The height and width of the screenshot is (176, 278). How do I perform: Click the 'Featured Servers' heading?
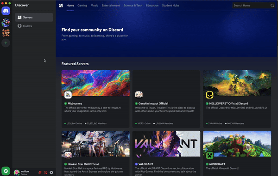pos(75,64)
